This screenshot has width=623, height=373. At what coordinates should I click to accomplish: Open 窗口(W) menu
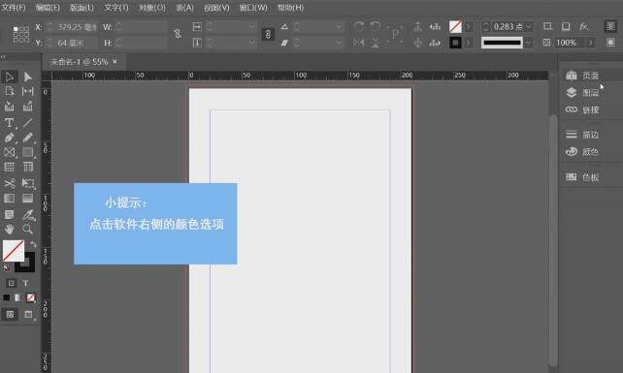coord(253,8)
